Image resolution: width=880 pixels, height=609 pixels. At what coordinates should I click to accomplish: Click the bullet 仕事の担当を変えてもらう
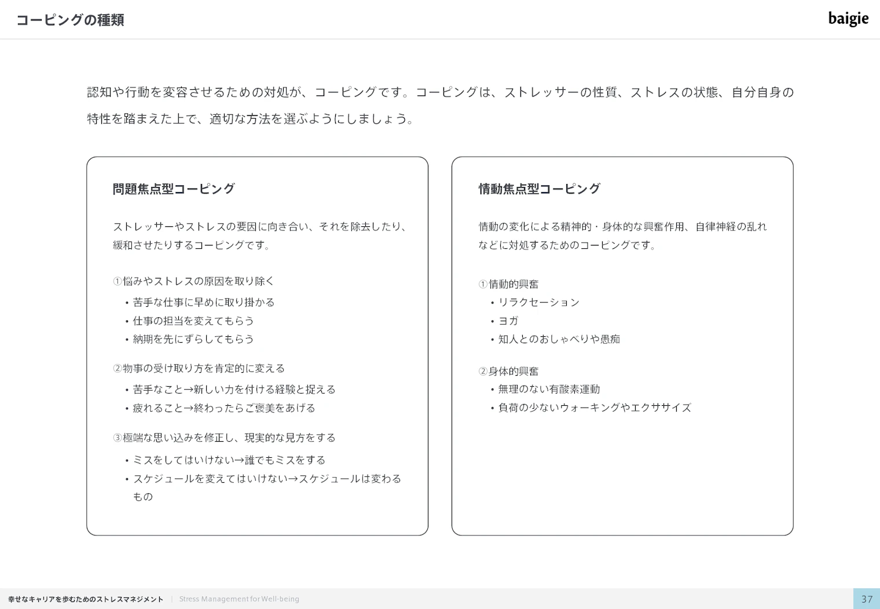[x=193, y=321]
